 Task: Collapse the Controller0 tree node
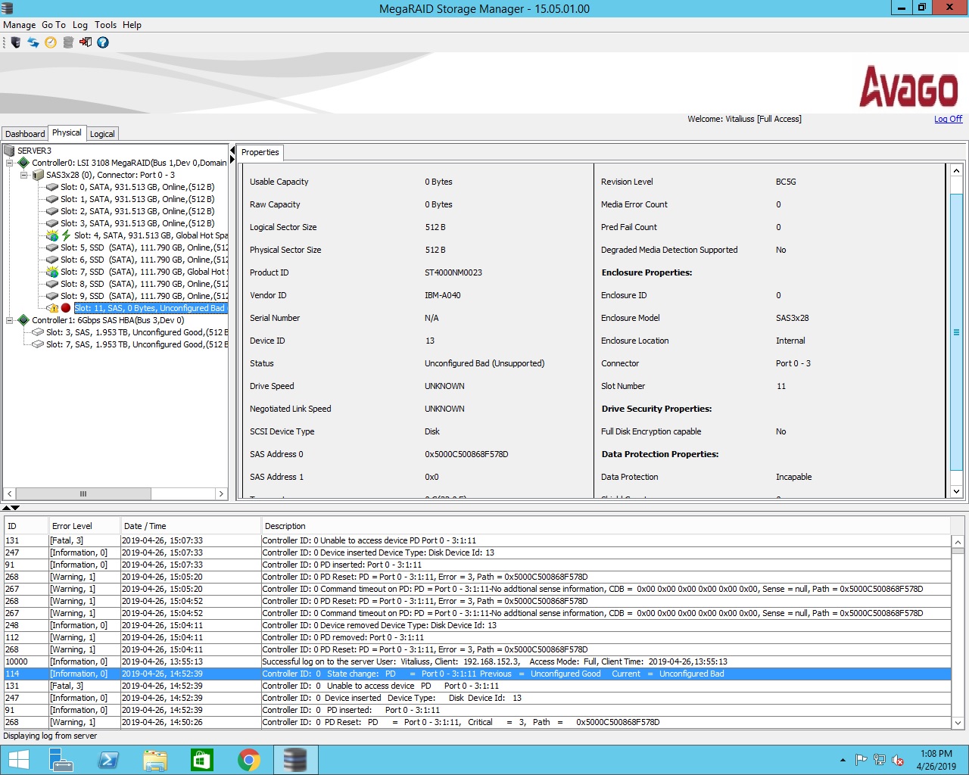(x=10, y=163)
